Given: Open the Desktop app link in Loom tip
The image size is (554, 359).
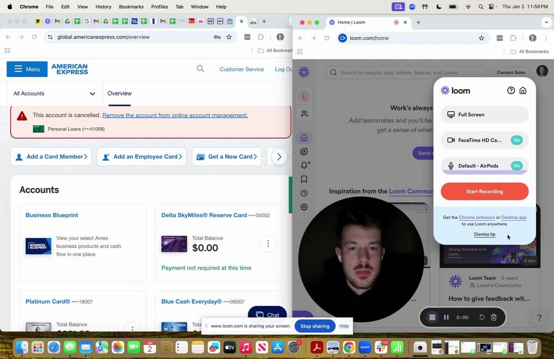Looking at the screenshot, I should tap(514, 217).
